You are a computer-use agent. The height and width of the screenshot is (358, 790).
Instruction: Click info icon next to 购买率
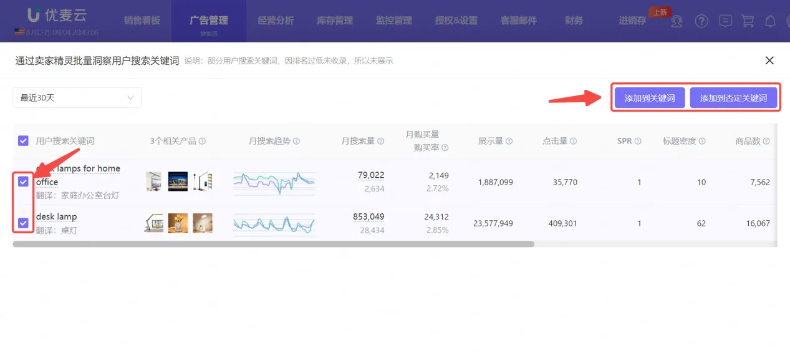point(446,148)
